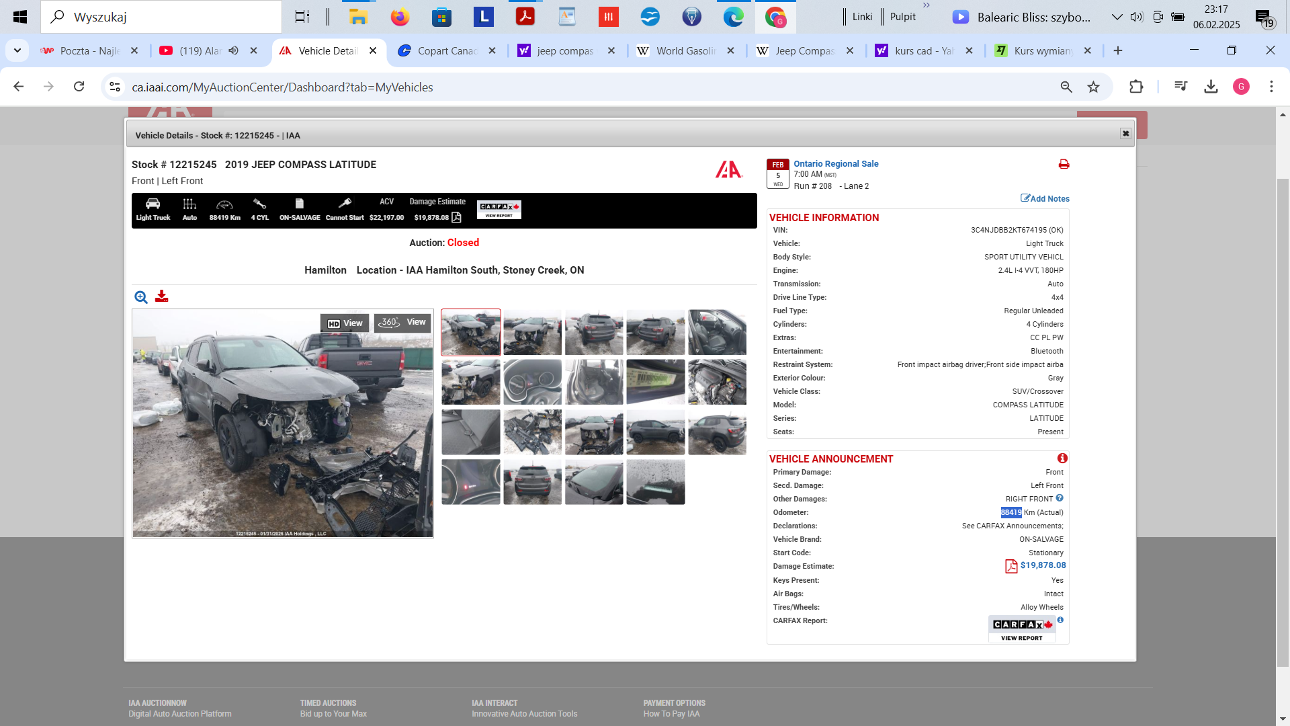
Task: Bookmark this page with the star icon
Action: coord(1094,87)
